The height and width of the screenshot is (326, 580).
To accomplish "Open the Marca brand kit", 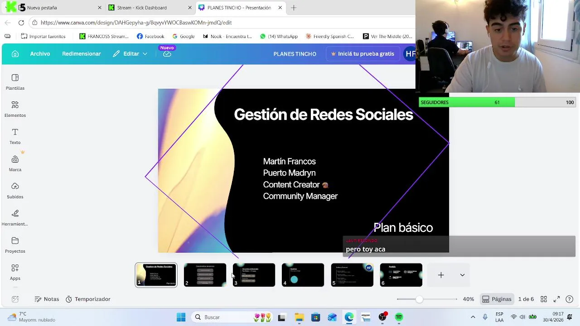I will click(15, 163).
